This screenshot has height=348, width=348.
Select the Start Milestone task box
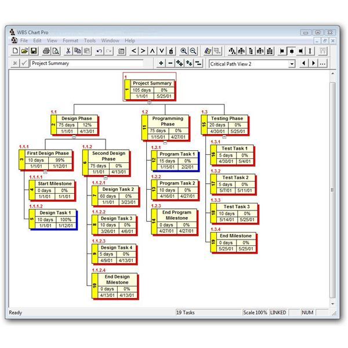pyautogui.click(x=52, y=190)
